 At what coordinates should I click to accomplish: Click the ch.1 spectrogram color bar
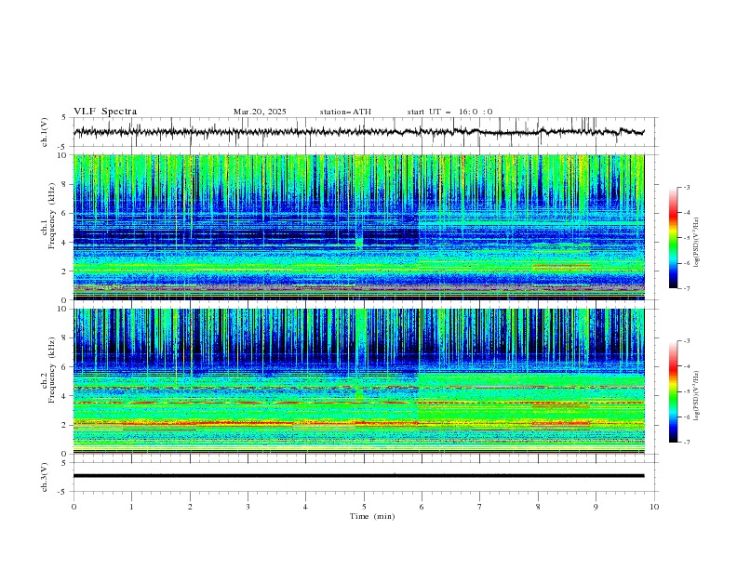point(673,238)
